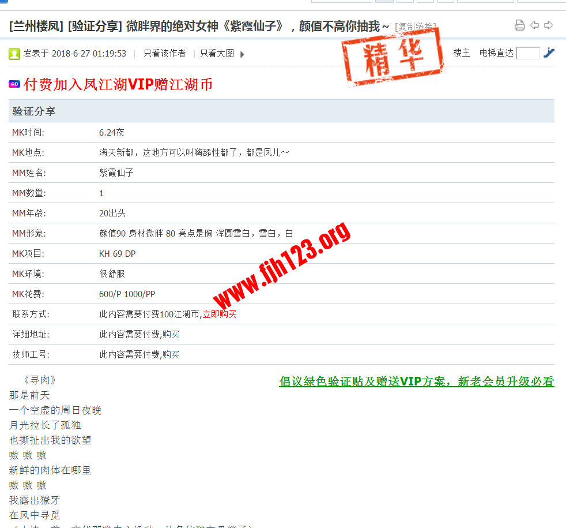Click the 楼主 label
Screen dimensions: 566x528
tap(461, 53)
